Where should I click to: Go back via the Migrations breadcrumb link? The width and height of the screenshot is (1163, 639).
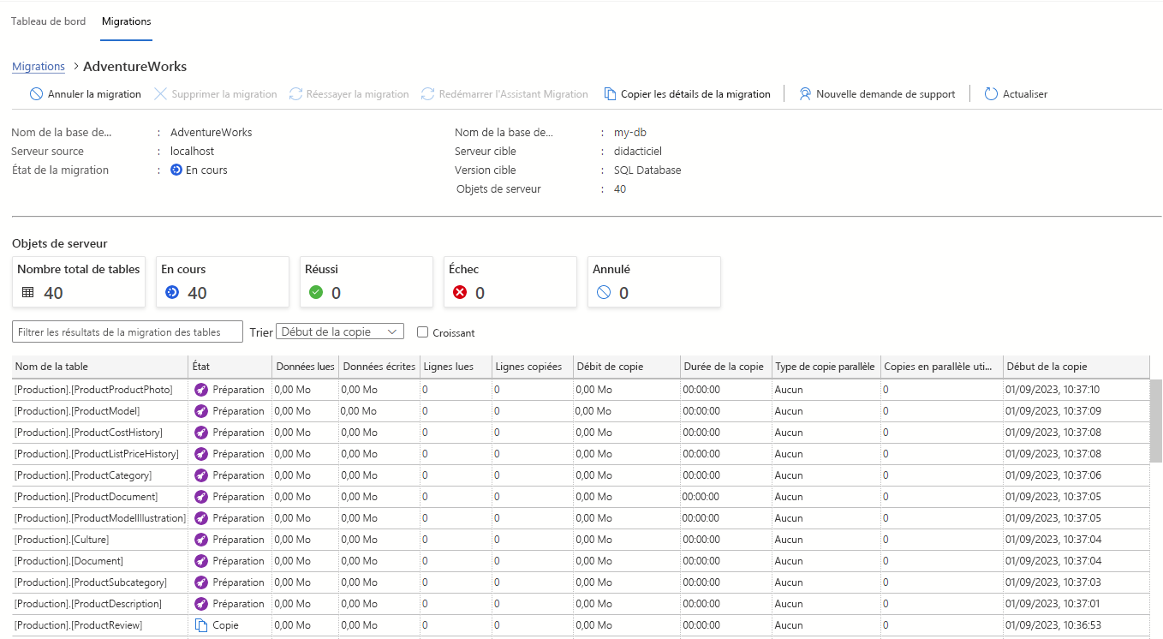point(39,66)
